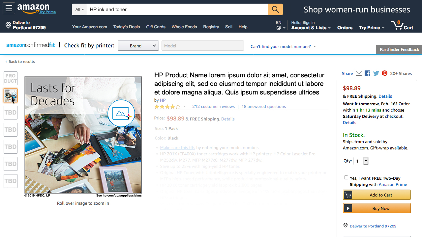
Task: Enable FREE Two-Day Shipping checkbox
Action: (346, 177)
